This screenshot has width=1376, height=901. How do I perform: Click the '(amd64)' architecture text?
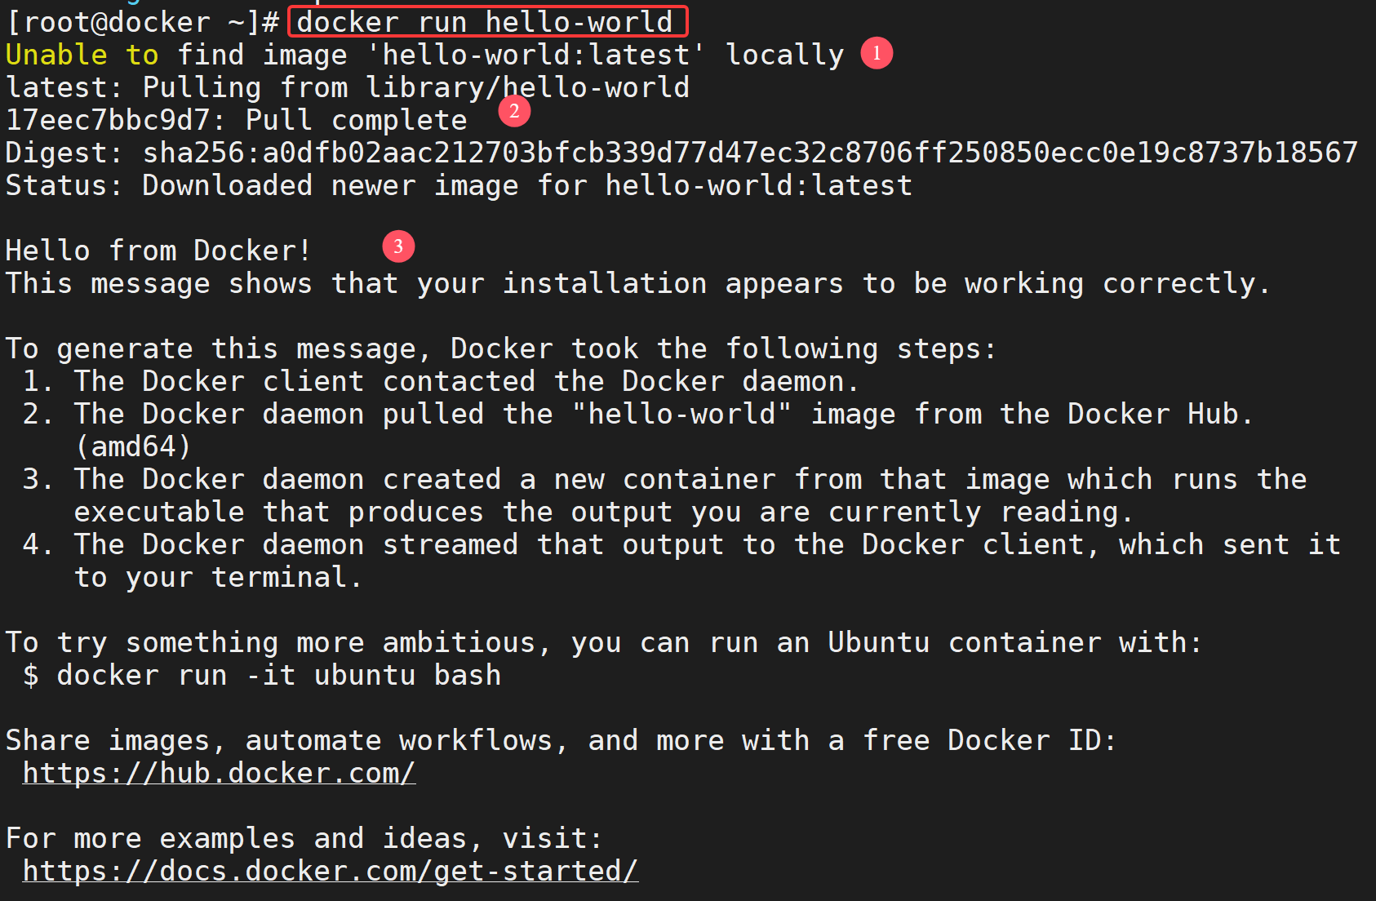[x=133, y=446]
